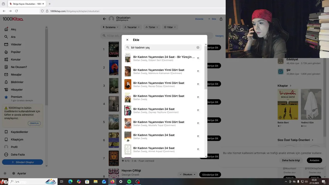The image size is (329, 185).
Task: Click the Ekle button in the header
Action: tap(212, 19)
